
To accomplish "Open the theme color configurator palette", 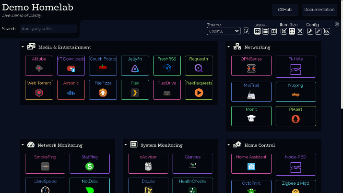I will (246, 31).
